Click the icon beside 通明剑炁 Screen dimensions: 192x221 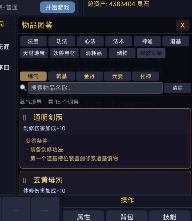25,118
